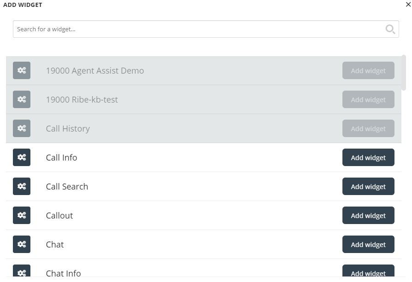Click the Callout widget icon
Viewport: 412px width, 282px height.
tap(22, 215)
